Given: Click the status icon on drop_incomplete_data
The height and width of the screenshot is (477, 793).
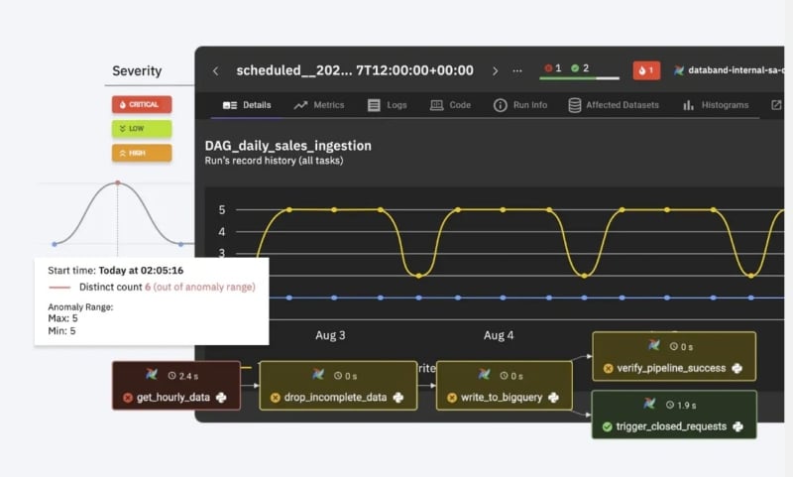Looking at the screenshot, I should pos(276,398).
